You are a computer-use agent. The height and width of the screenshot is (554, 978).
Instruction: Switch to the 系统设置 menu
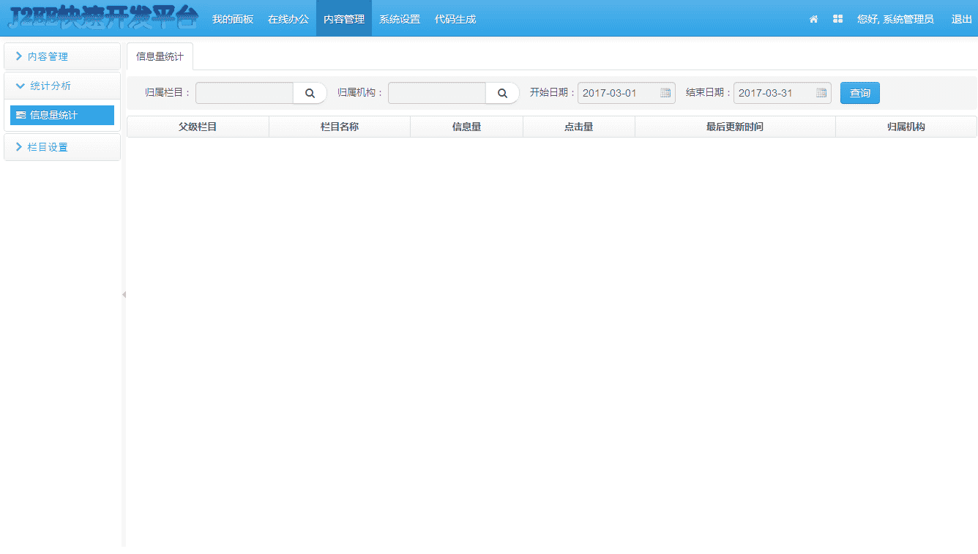(400, 18)
